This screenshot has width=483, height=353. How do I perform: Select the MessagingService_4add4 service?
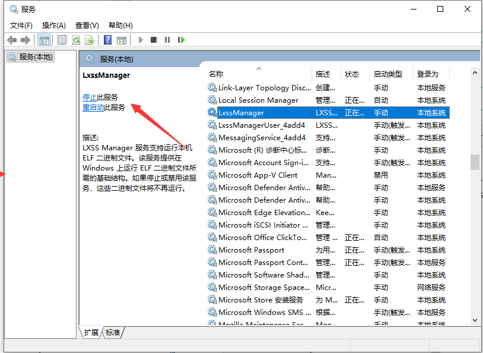coord(328,138)
